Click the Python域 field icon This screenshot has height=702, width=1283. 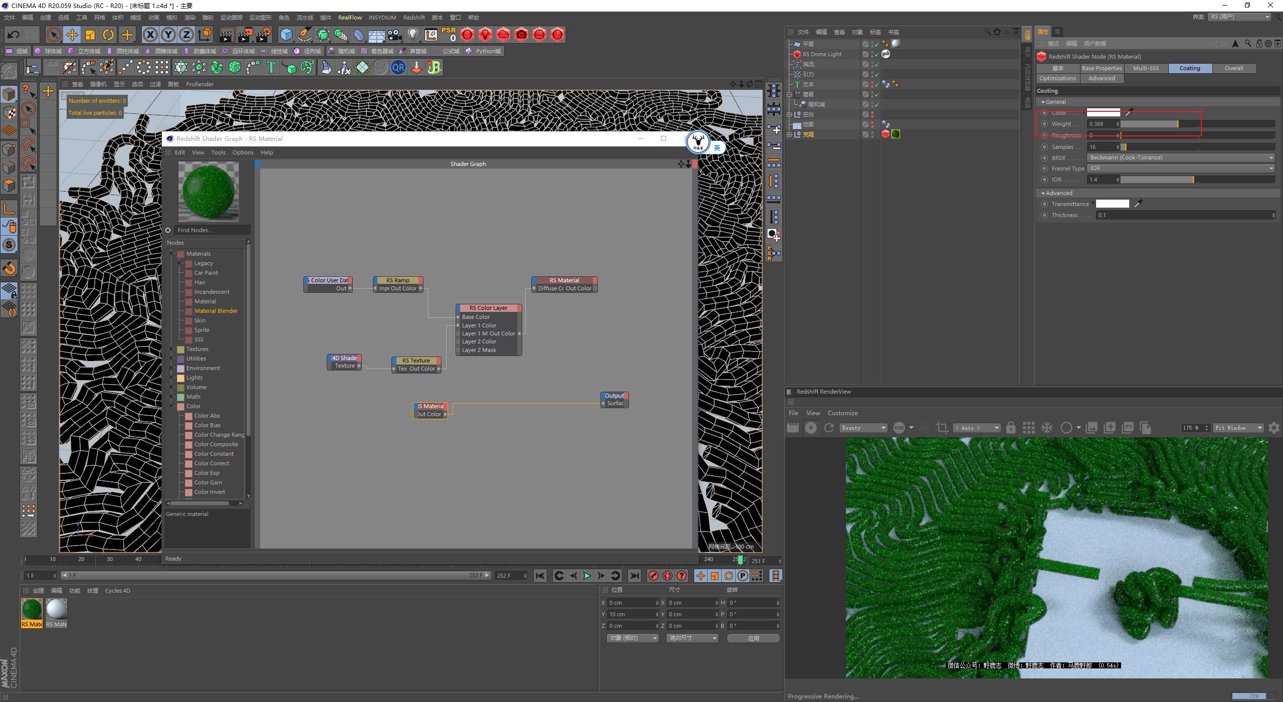click(x=469, y=51)
